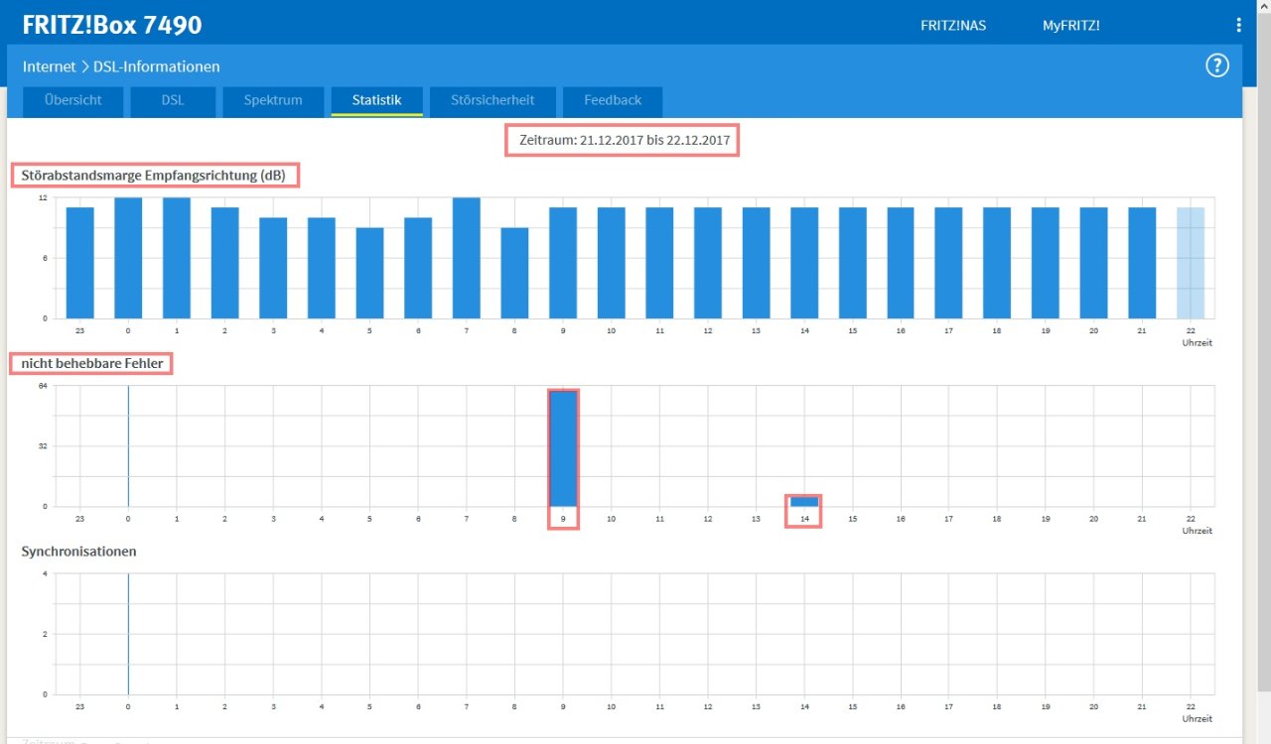Go to the Feedback tab
The image size is (1271, 744).
pos(612,100)
